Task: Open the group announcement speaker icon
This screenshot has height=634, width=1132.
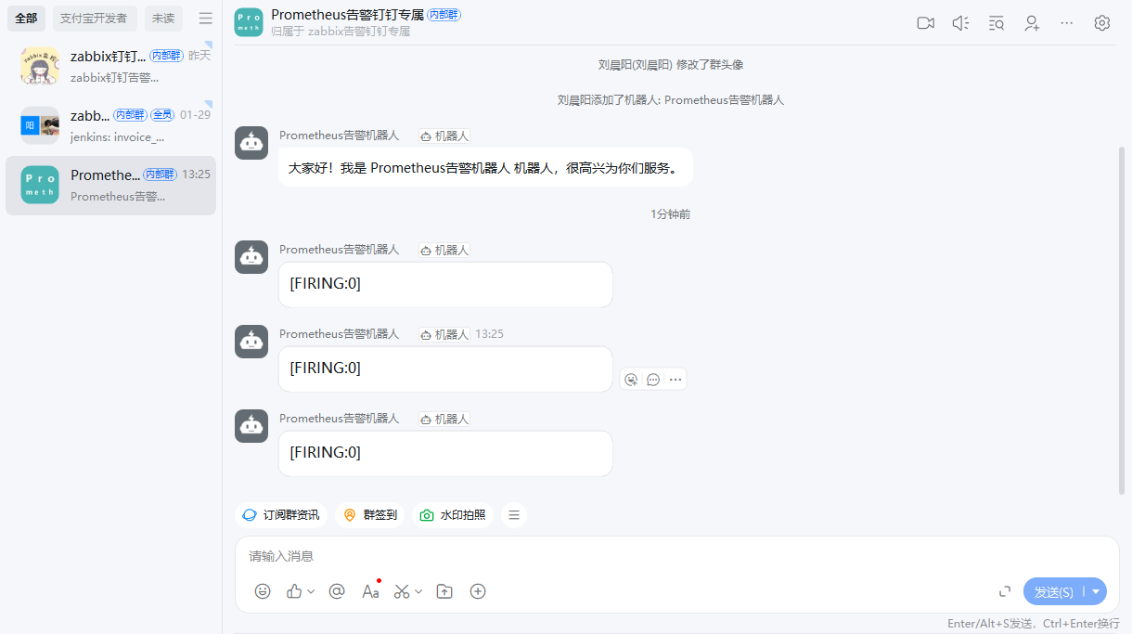Action: pyautogui.click(x=960, y=23)
